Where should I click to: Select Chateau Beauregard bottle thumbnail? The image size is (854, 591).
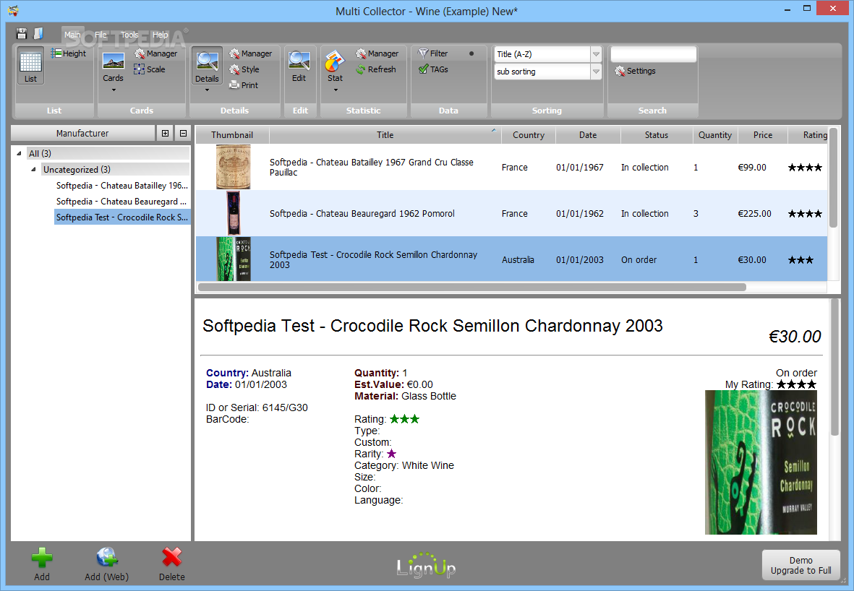point(234,213)
